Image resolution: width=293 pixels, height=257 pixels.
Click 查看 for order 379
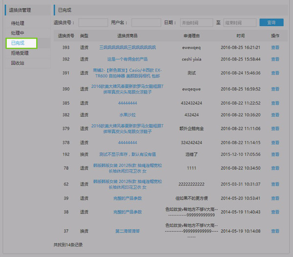(275, 129)
